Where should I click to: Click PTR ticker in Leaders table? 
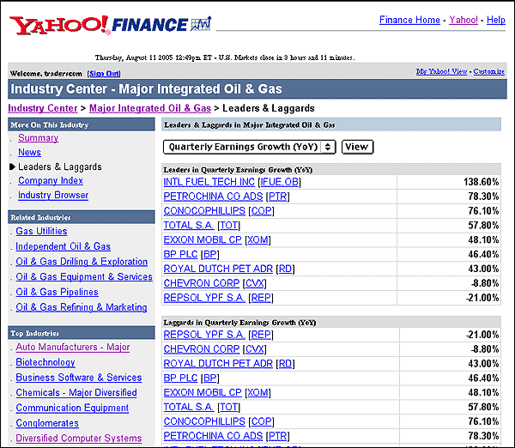278,196
